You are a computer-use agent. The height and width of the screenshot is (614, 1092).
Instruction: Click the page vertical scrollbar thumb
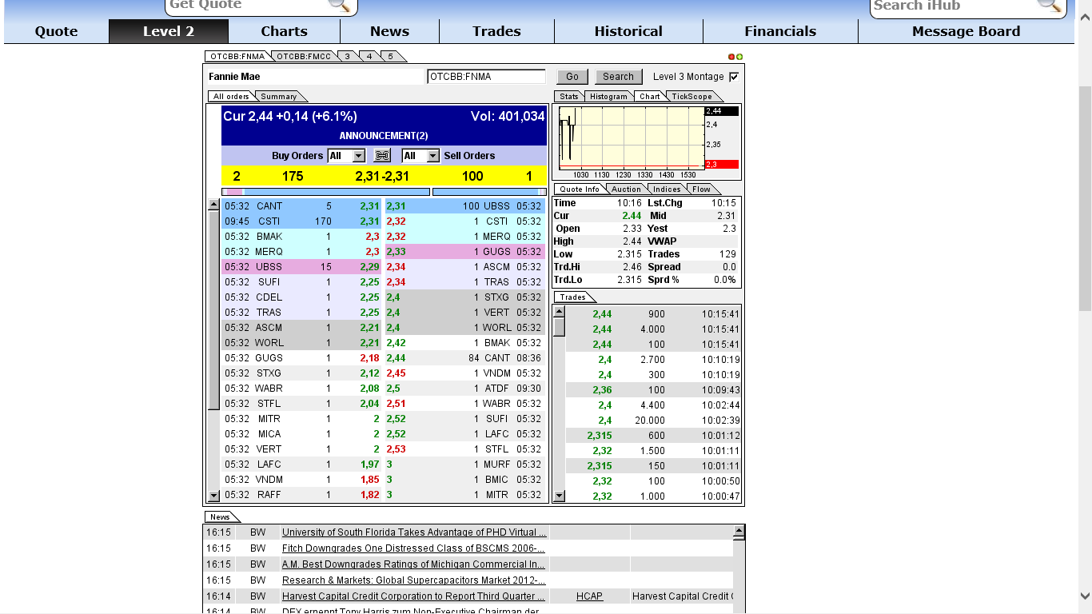pos(1085,197)
